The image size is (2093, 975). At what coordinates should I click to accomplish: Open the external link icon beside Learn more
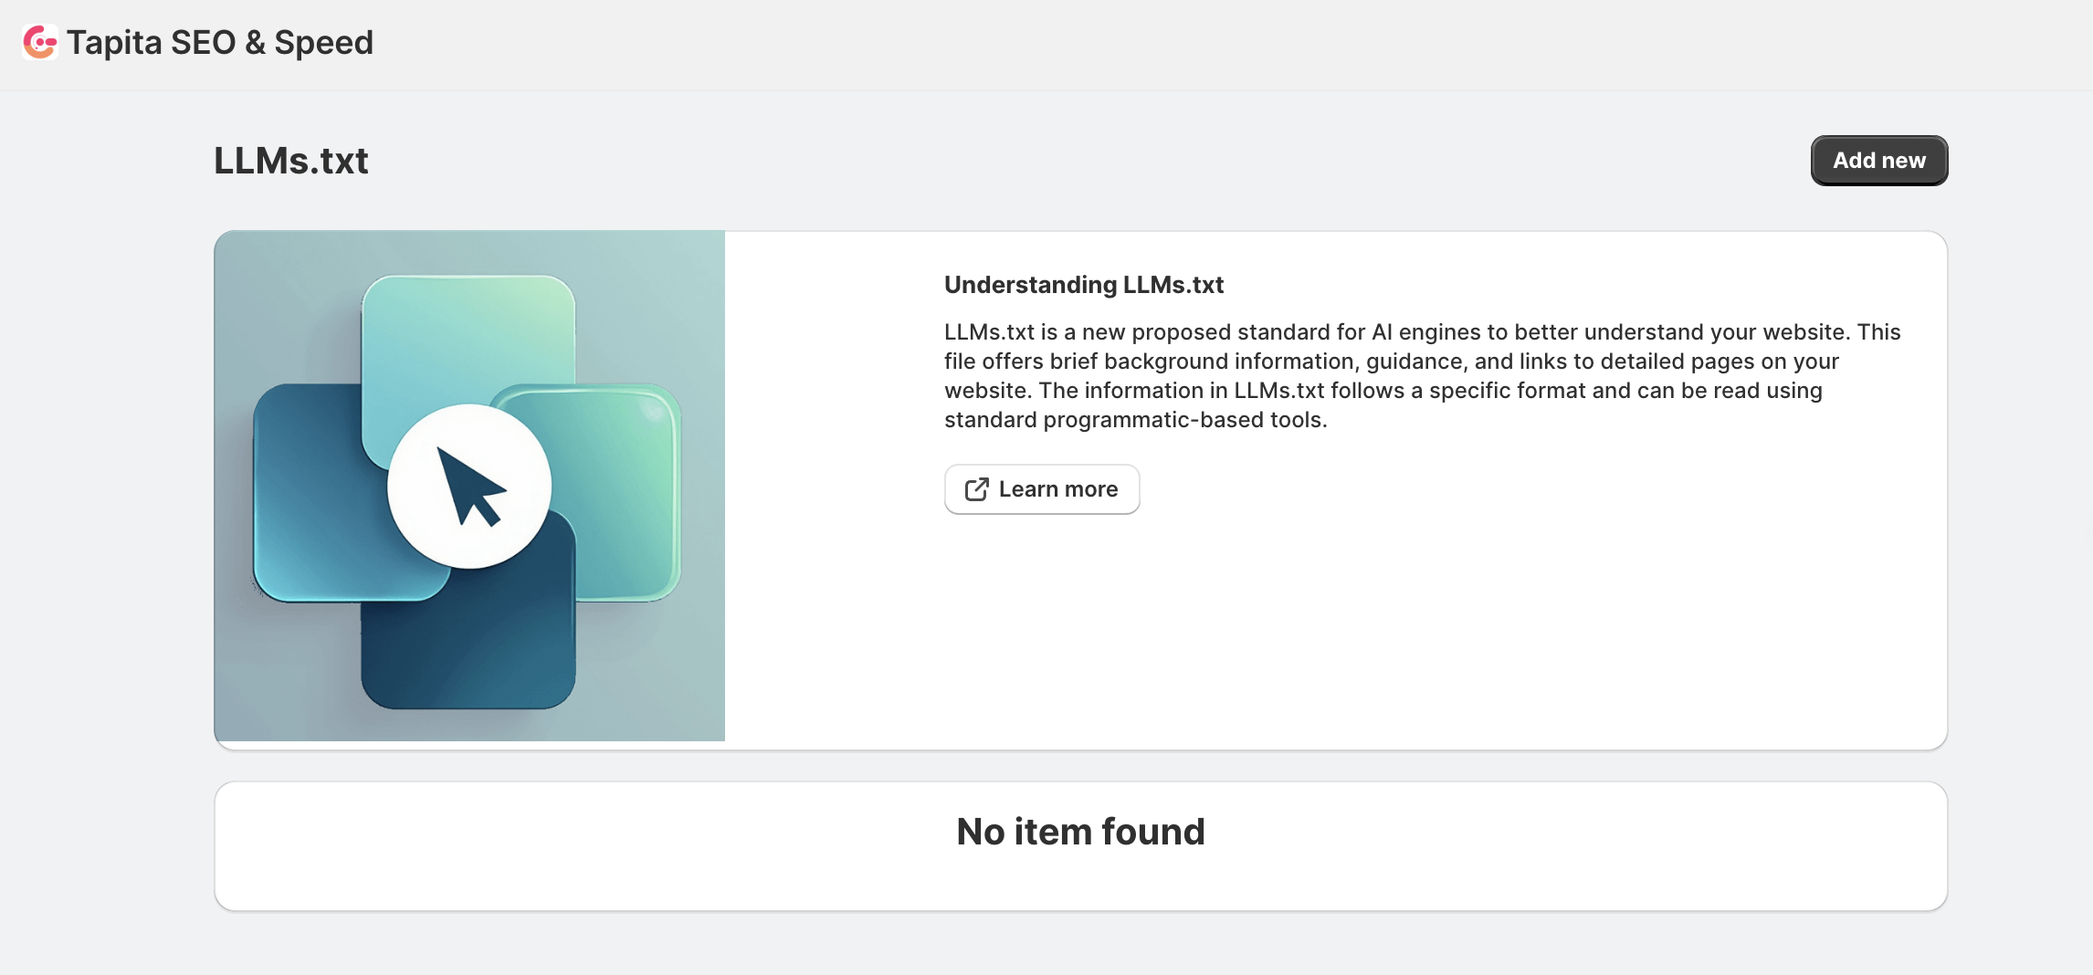point(976,489)
